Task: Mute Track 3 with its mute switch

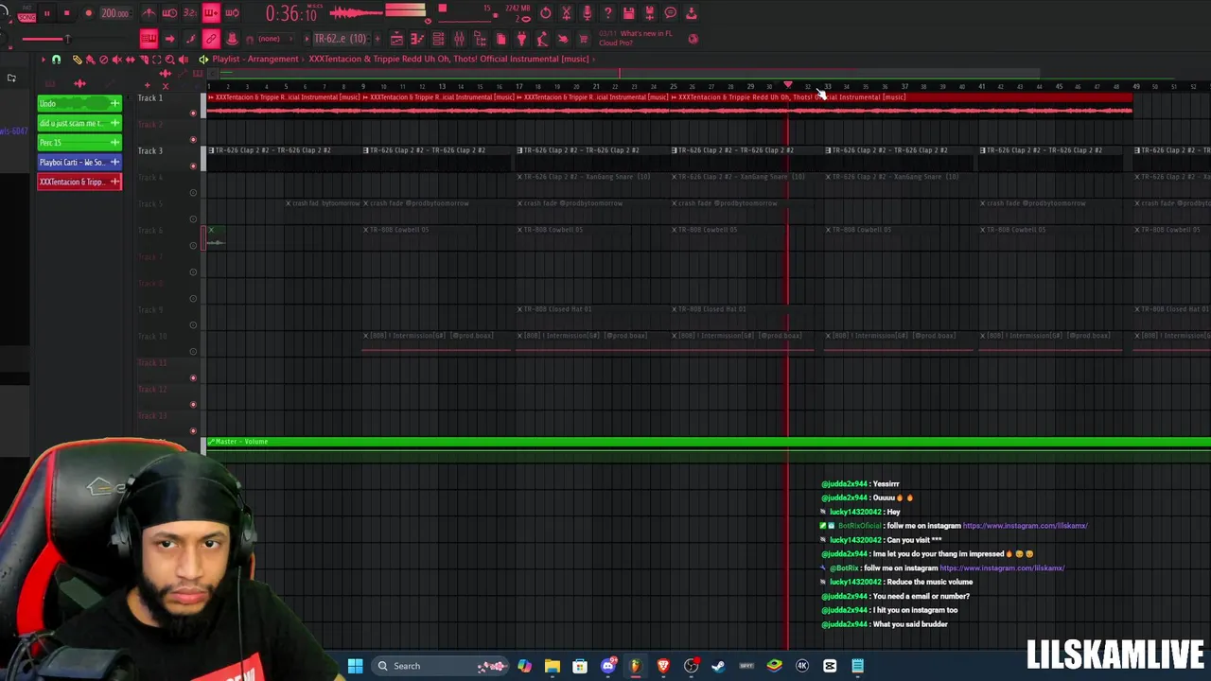Action: pyautogui.click(x=193, y=166)
